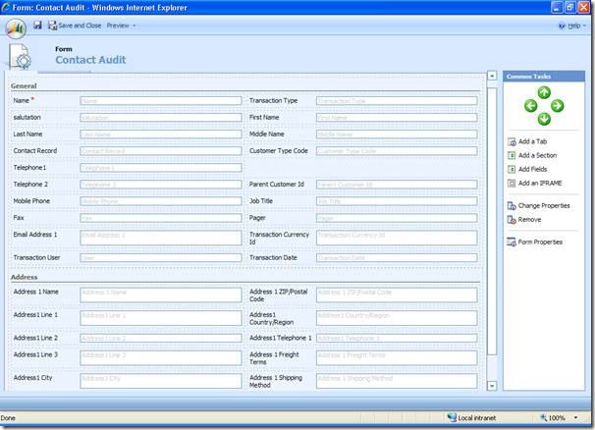Click the green move left arrow
The width and height of the screenshot is (595, 430).
click(x=530, y=106)
